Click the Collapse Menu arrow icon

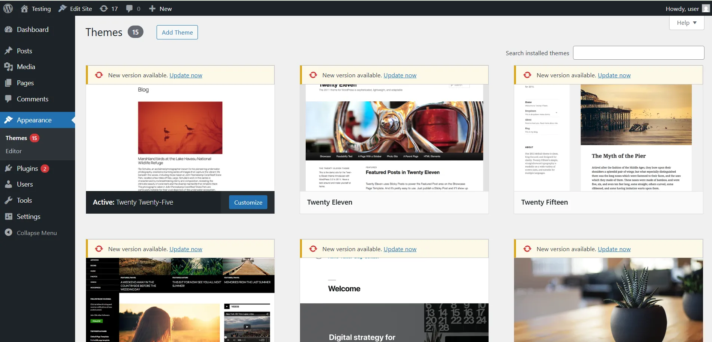(9, 233)
